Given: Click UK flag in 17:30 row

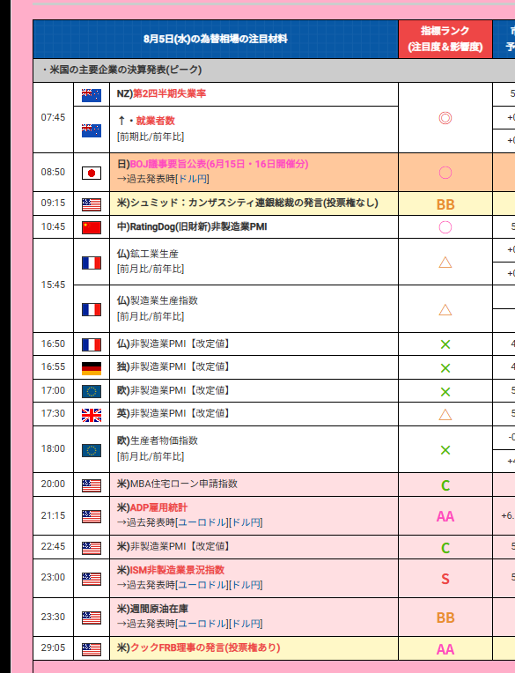Looking at the screenshot, I should 92,415.
